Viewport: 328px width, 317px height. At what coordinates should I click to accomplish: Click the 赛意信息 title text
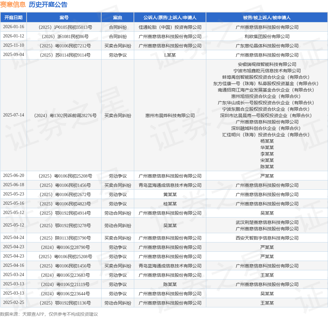(13, 4)
